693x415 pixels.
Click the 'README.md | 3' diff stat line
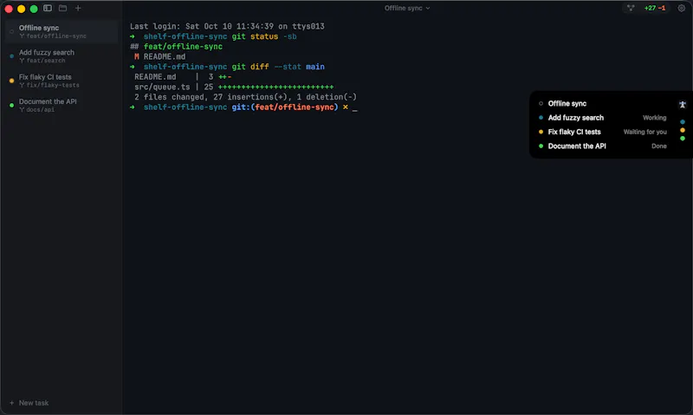tap(183, 77)
